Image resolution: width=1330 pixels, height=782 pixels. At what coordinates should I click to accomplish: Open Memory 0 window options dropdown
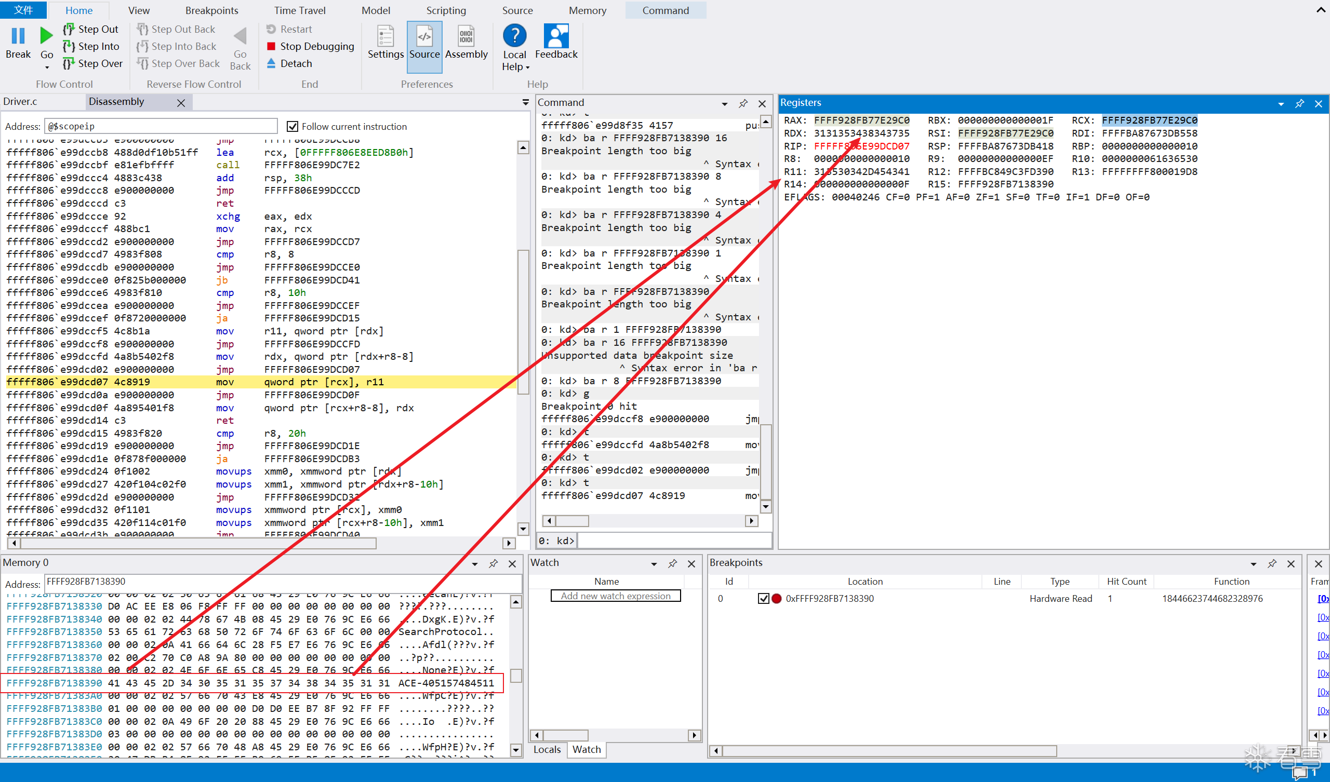click(474, 564)
